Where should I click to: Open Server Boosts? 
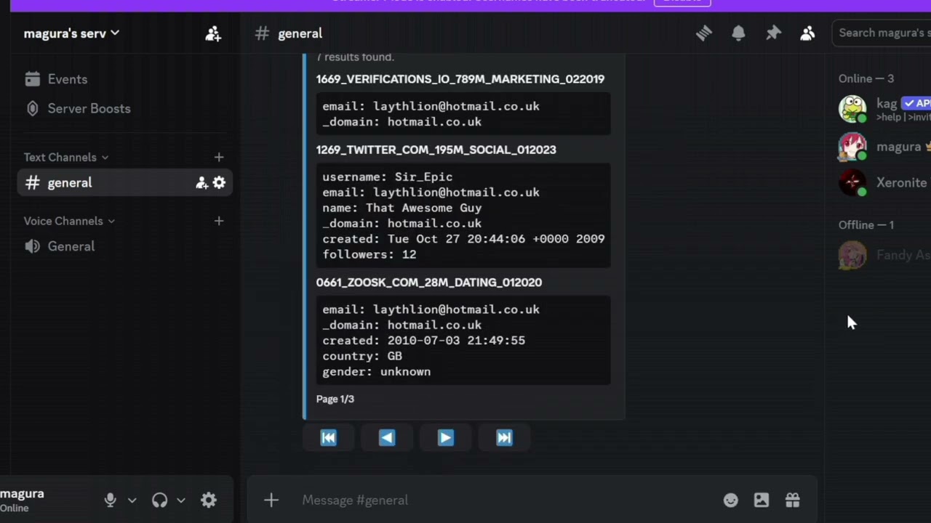pos(78,108)
